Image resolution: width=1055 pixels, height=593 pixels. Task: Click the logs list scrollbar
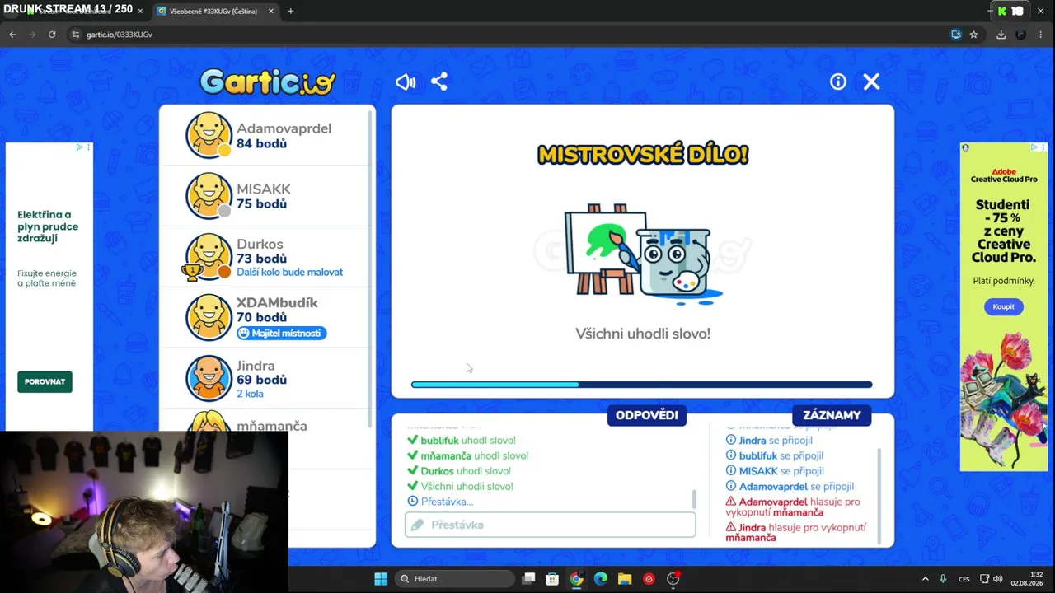(x=879, y=496)
